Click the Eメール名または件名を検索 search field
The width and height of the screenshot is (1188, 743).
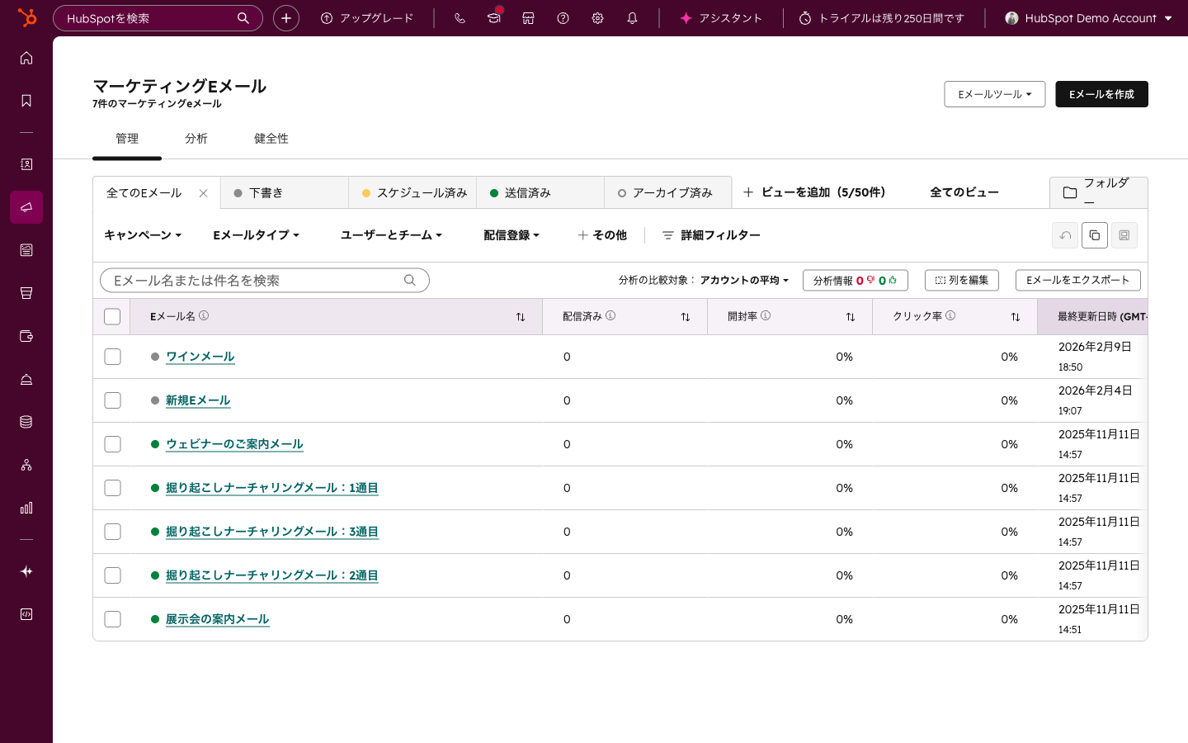264,280
